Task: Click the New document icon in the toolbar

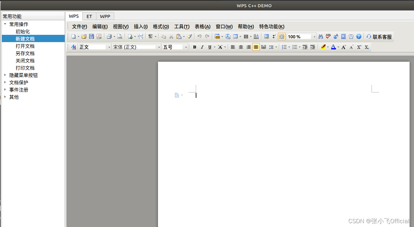Action: 73,36
